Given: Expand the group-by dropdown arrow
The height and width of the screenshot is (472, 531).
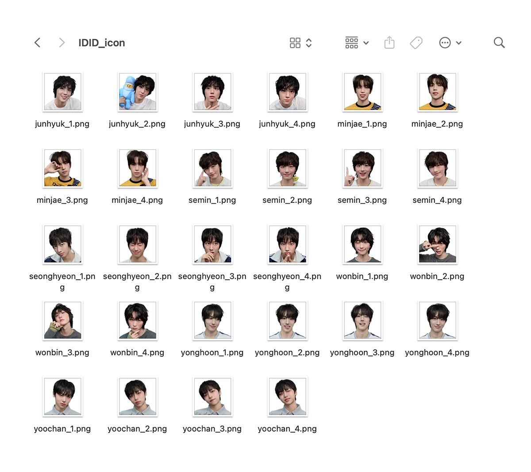Looking at the screenshot, I should 366,43.
